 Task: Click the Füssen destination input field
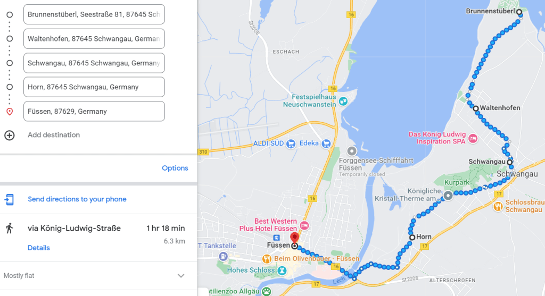click(94, 112)
